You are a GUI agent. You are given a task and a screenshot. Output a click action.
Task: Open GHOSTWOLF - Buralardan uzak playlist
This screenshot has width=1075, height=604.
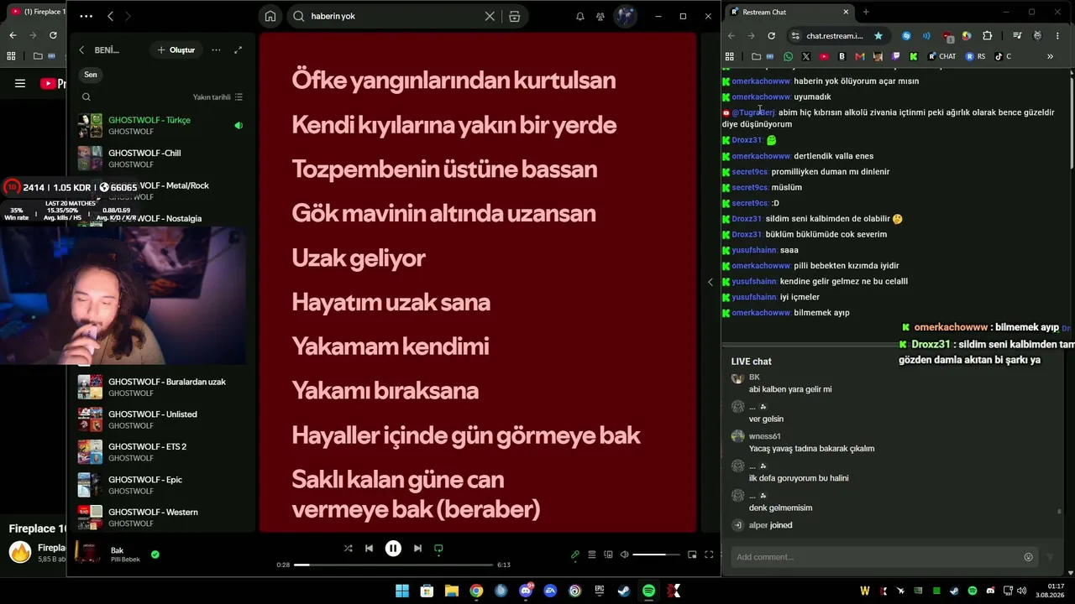[x=163, y=388]
